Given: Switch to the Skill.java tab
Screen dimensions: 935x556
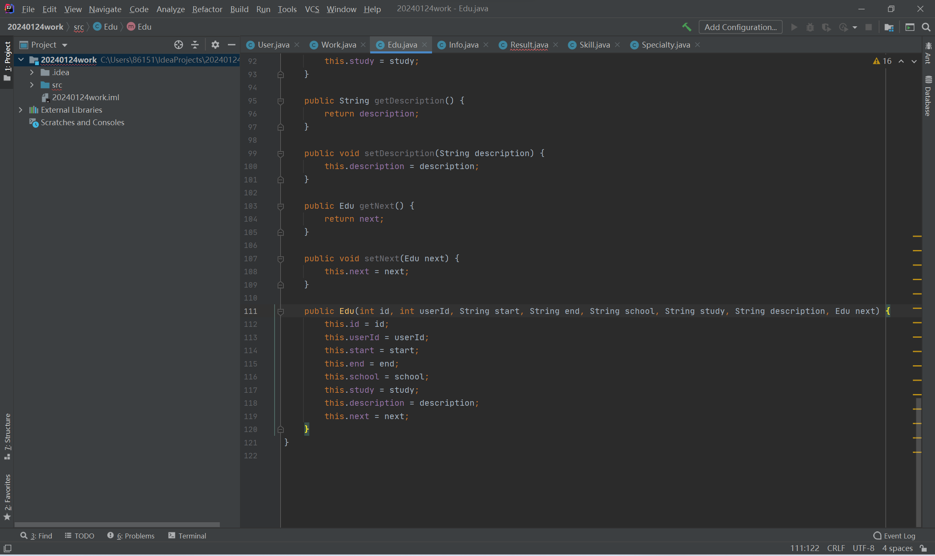Looking at the screenshot, I should [x=594, y=45].
